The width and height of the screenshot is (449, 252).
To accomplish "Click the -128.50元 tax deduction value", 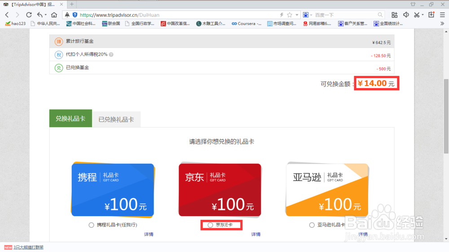I will pyautogui.click(x=381, y=56).
